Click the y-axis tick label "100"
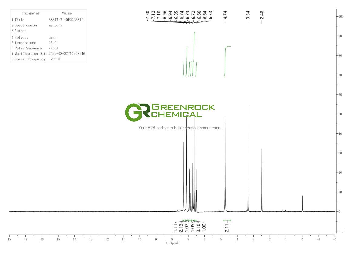This screenshot has height=255, width=361. coord(341,17)
